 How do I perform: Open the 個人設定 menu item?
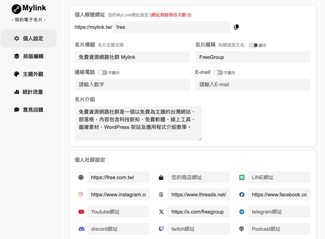tap(29, 39)
